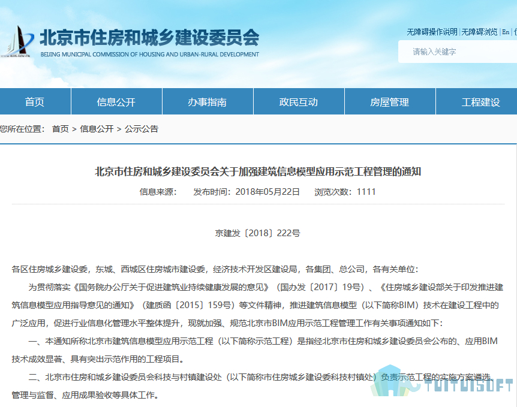Click the article headline about 建筑信息模型应用示范工程管理
Screen dimensions: 517x407
coord(258,171)
